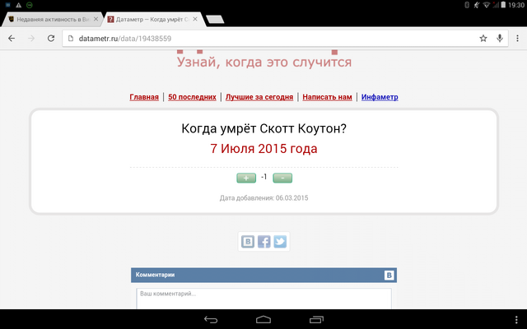This screenshot has height=329, width=527.
Task: Start voice search with the microphone icon
Action: (500, 39)
